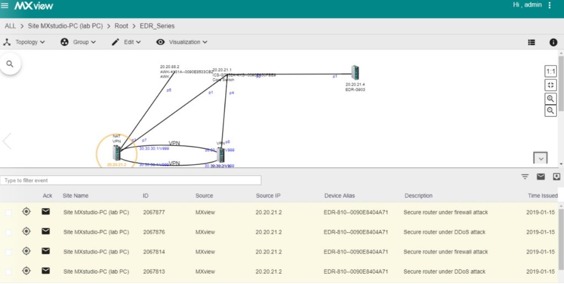This screenshot has width=564, height=284.
Task: Open the Visualization dropdown menu
Action: [x=182, y=42]
